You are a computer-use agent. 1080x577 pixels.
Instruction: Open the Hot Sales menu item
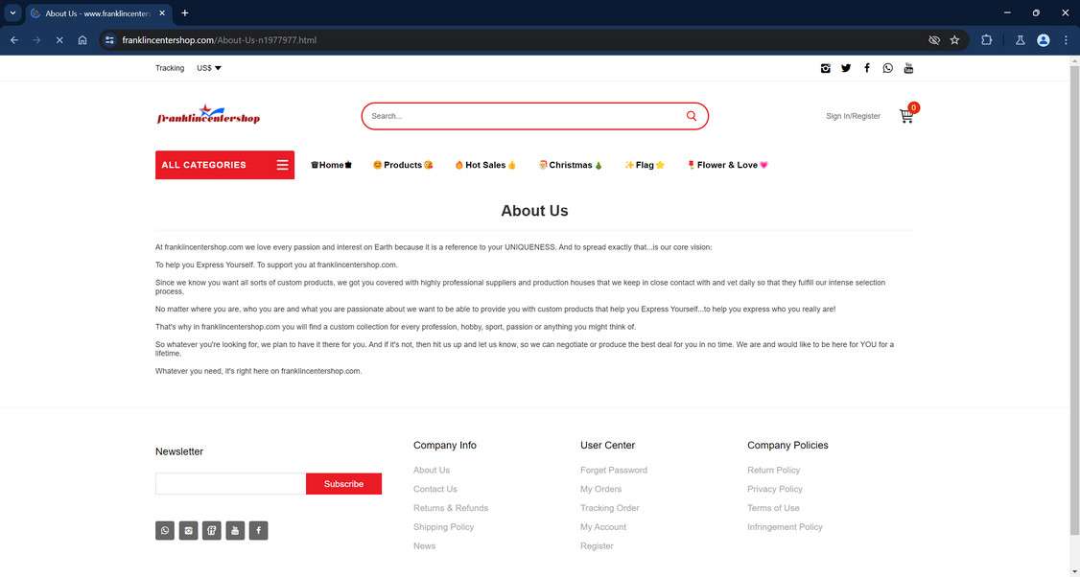coord(485,165)
